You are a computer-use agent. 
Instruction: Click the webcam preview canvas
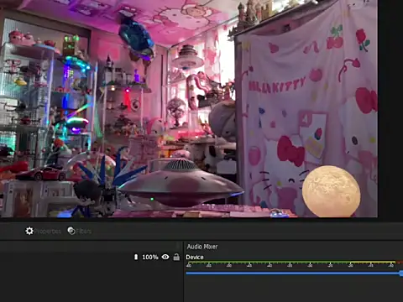[x=189, y=108]
